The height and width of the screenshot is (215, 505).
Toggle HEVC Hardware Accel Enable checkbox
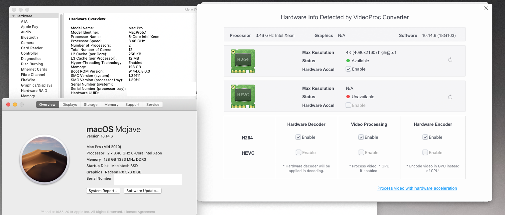[x=348, y=105]
